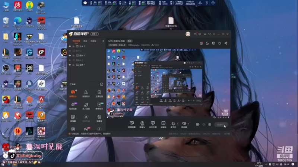Open the 主播任务 tool icon

[99, 94]
